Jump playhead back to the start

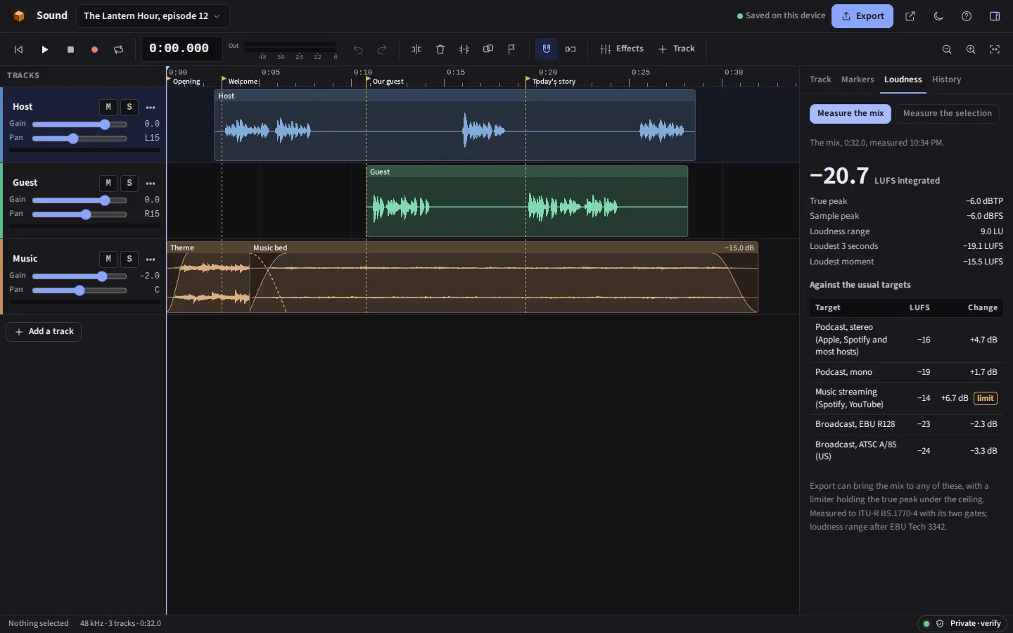(x=19, y=49)
